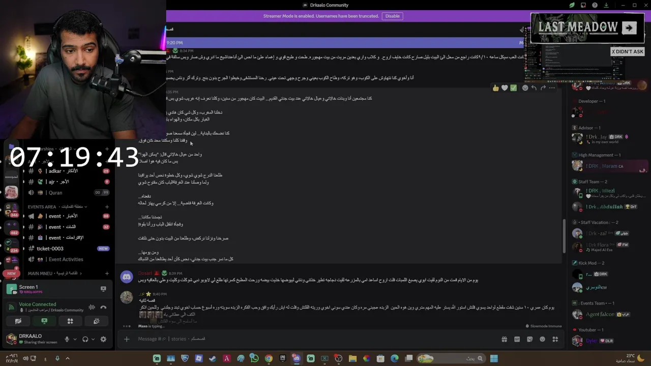Open the green leaf icon in title bar

pyautogui.click(x=572, y=5)
